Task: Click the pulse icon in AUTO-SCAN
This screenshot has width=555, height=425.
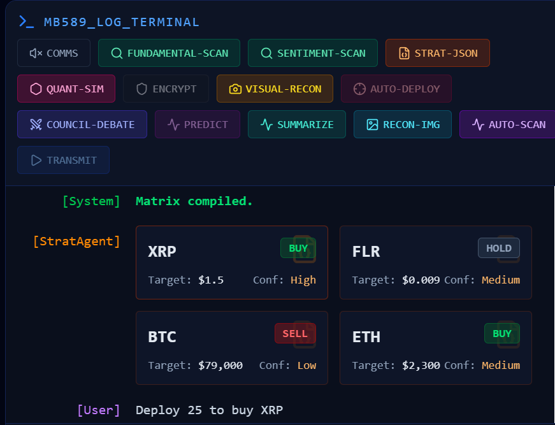Action: click(478, 124)
